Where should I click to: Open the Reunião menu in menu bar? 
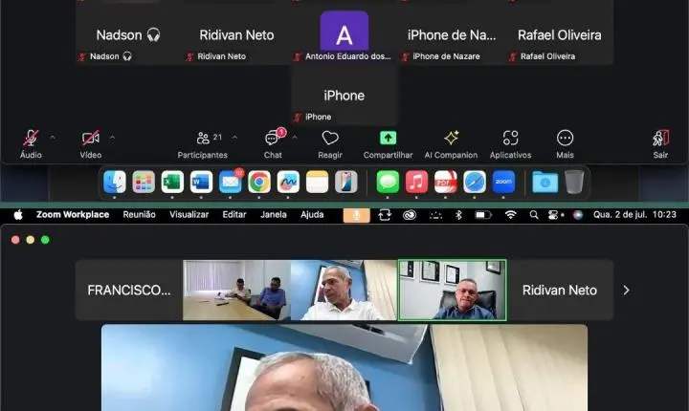(x=139, y=215)
